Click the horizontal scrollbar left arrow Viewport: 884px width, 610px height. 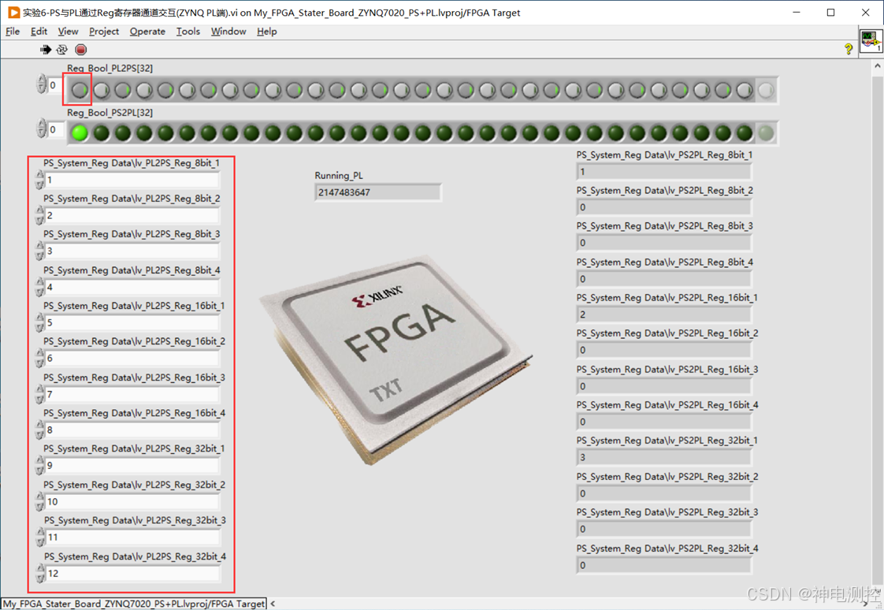273,604
